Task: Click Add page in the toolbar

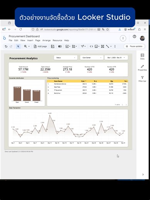Action: (40, 47)
